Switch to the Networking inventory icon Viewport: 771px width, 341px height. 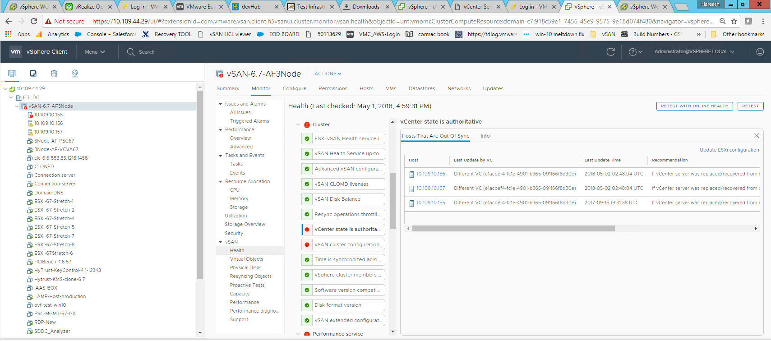click(x=75, y=74)
